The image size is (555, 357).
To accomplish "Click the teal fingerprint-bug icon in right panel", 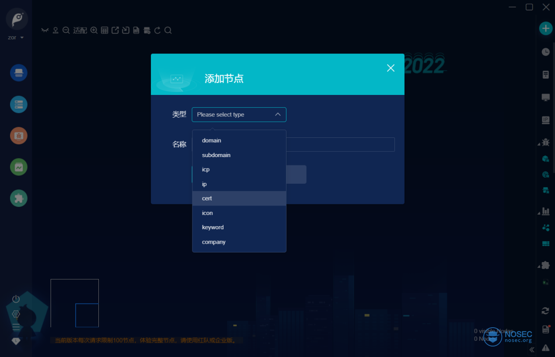I will [x=545, y=174].
